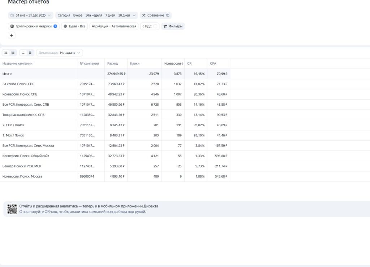
Task: Change Атрибуция • Автоматическая model
Action: pos(114,26)
